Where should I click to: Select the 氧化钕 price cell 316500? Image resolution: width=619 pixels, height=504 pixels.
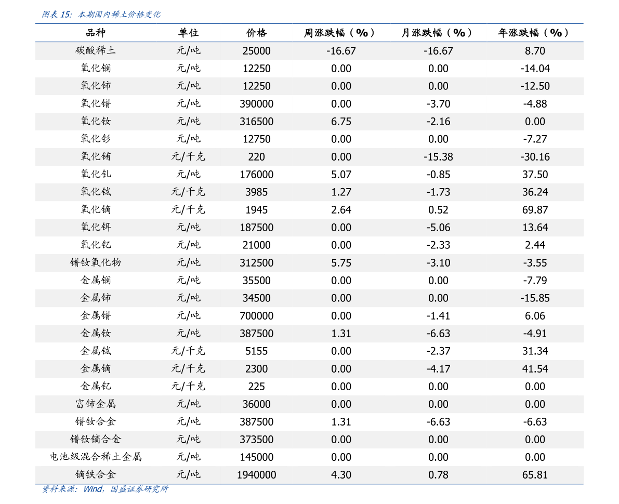pos(256,122)
